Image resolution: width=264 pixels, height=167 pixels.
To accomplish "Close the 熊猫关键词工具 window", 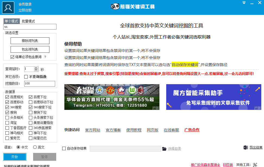I will [260, 3].
